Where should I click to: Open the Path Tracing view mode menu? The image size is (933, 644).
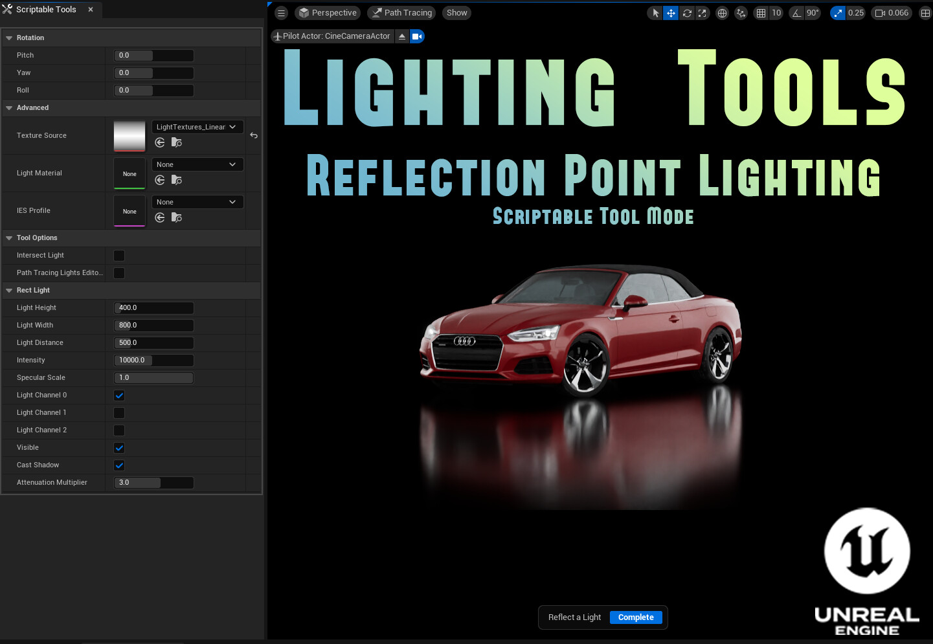point(401,13)
